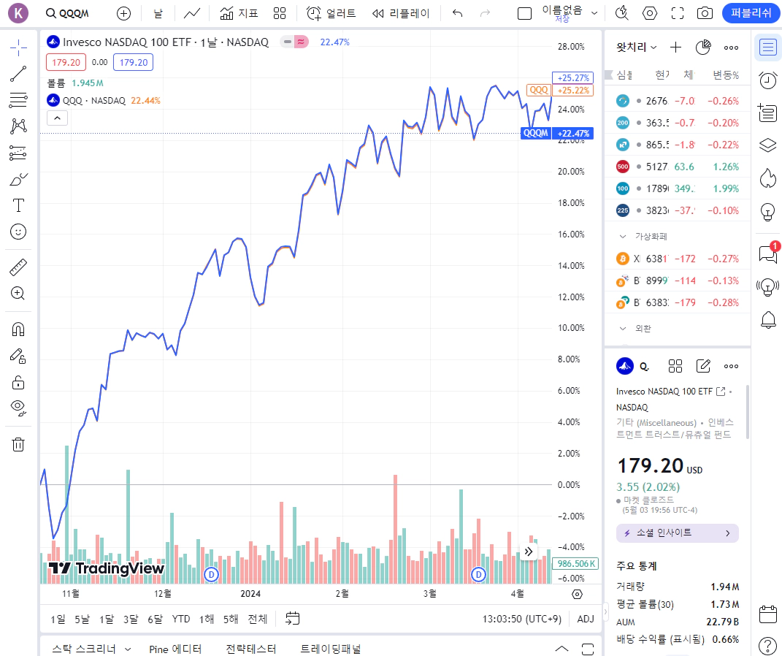Screen dimensions: 782x656
Task: Click scroll to latest bar arrows button
Action: click(529, 552)
